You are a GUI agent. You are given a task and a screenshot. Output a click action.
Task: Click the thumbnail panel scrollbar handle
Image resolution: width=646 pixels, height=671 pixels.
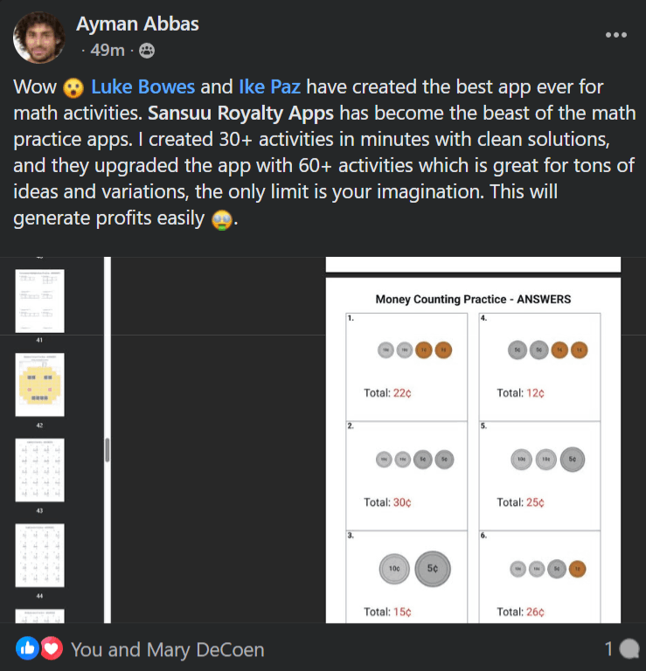(108, 450)
